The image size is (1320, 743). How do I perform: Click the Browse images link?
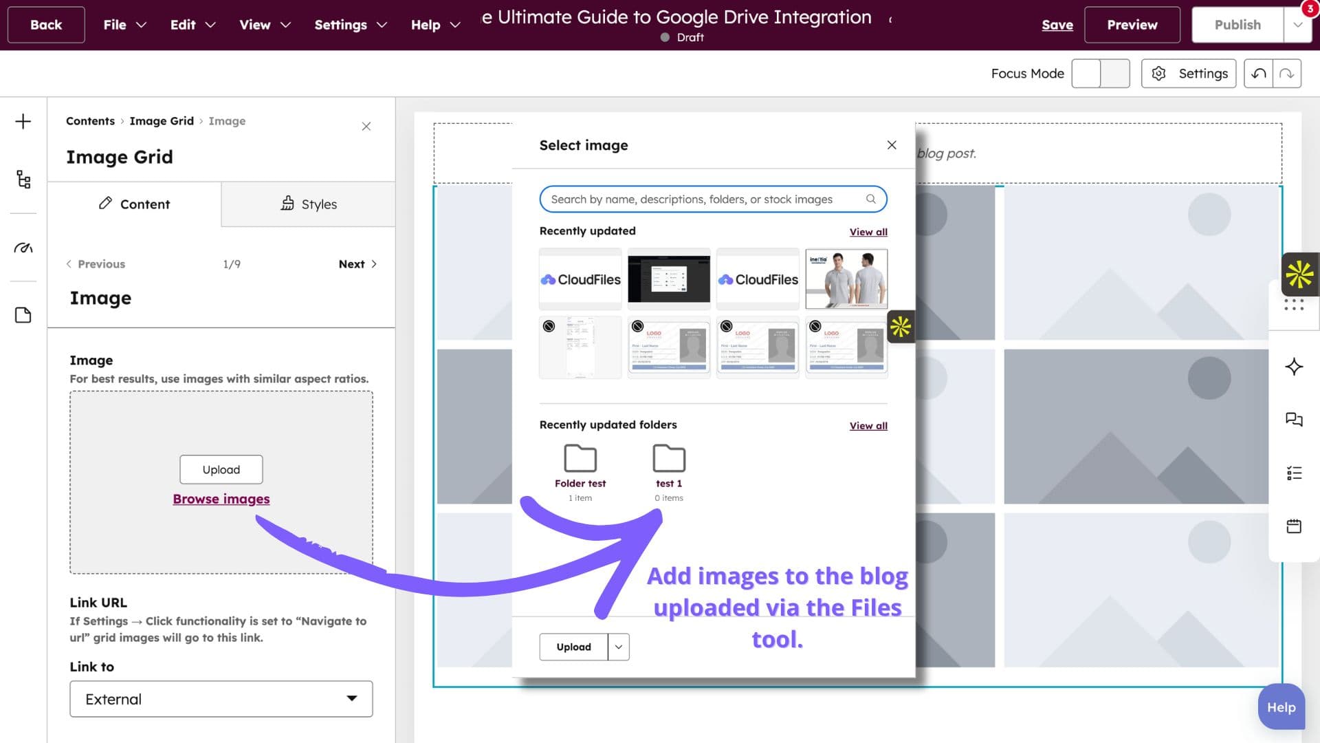(221, 499)
